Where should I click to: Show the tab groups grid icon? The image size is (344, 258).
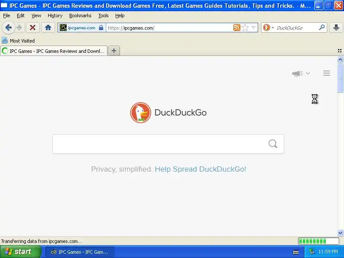pyautogui.click(x=340, y=51)
